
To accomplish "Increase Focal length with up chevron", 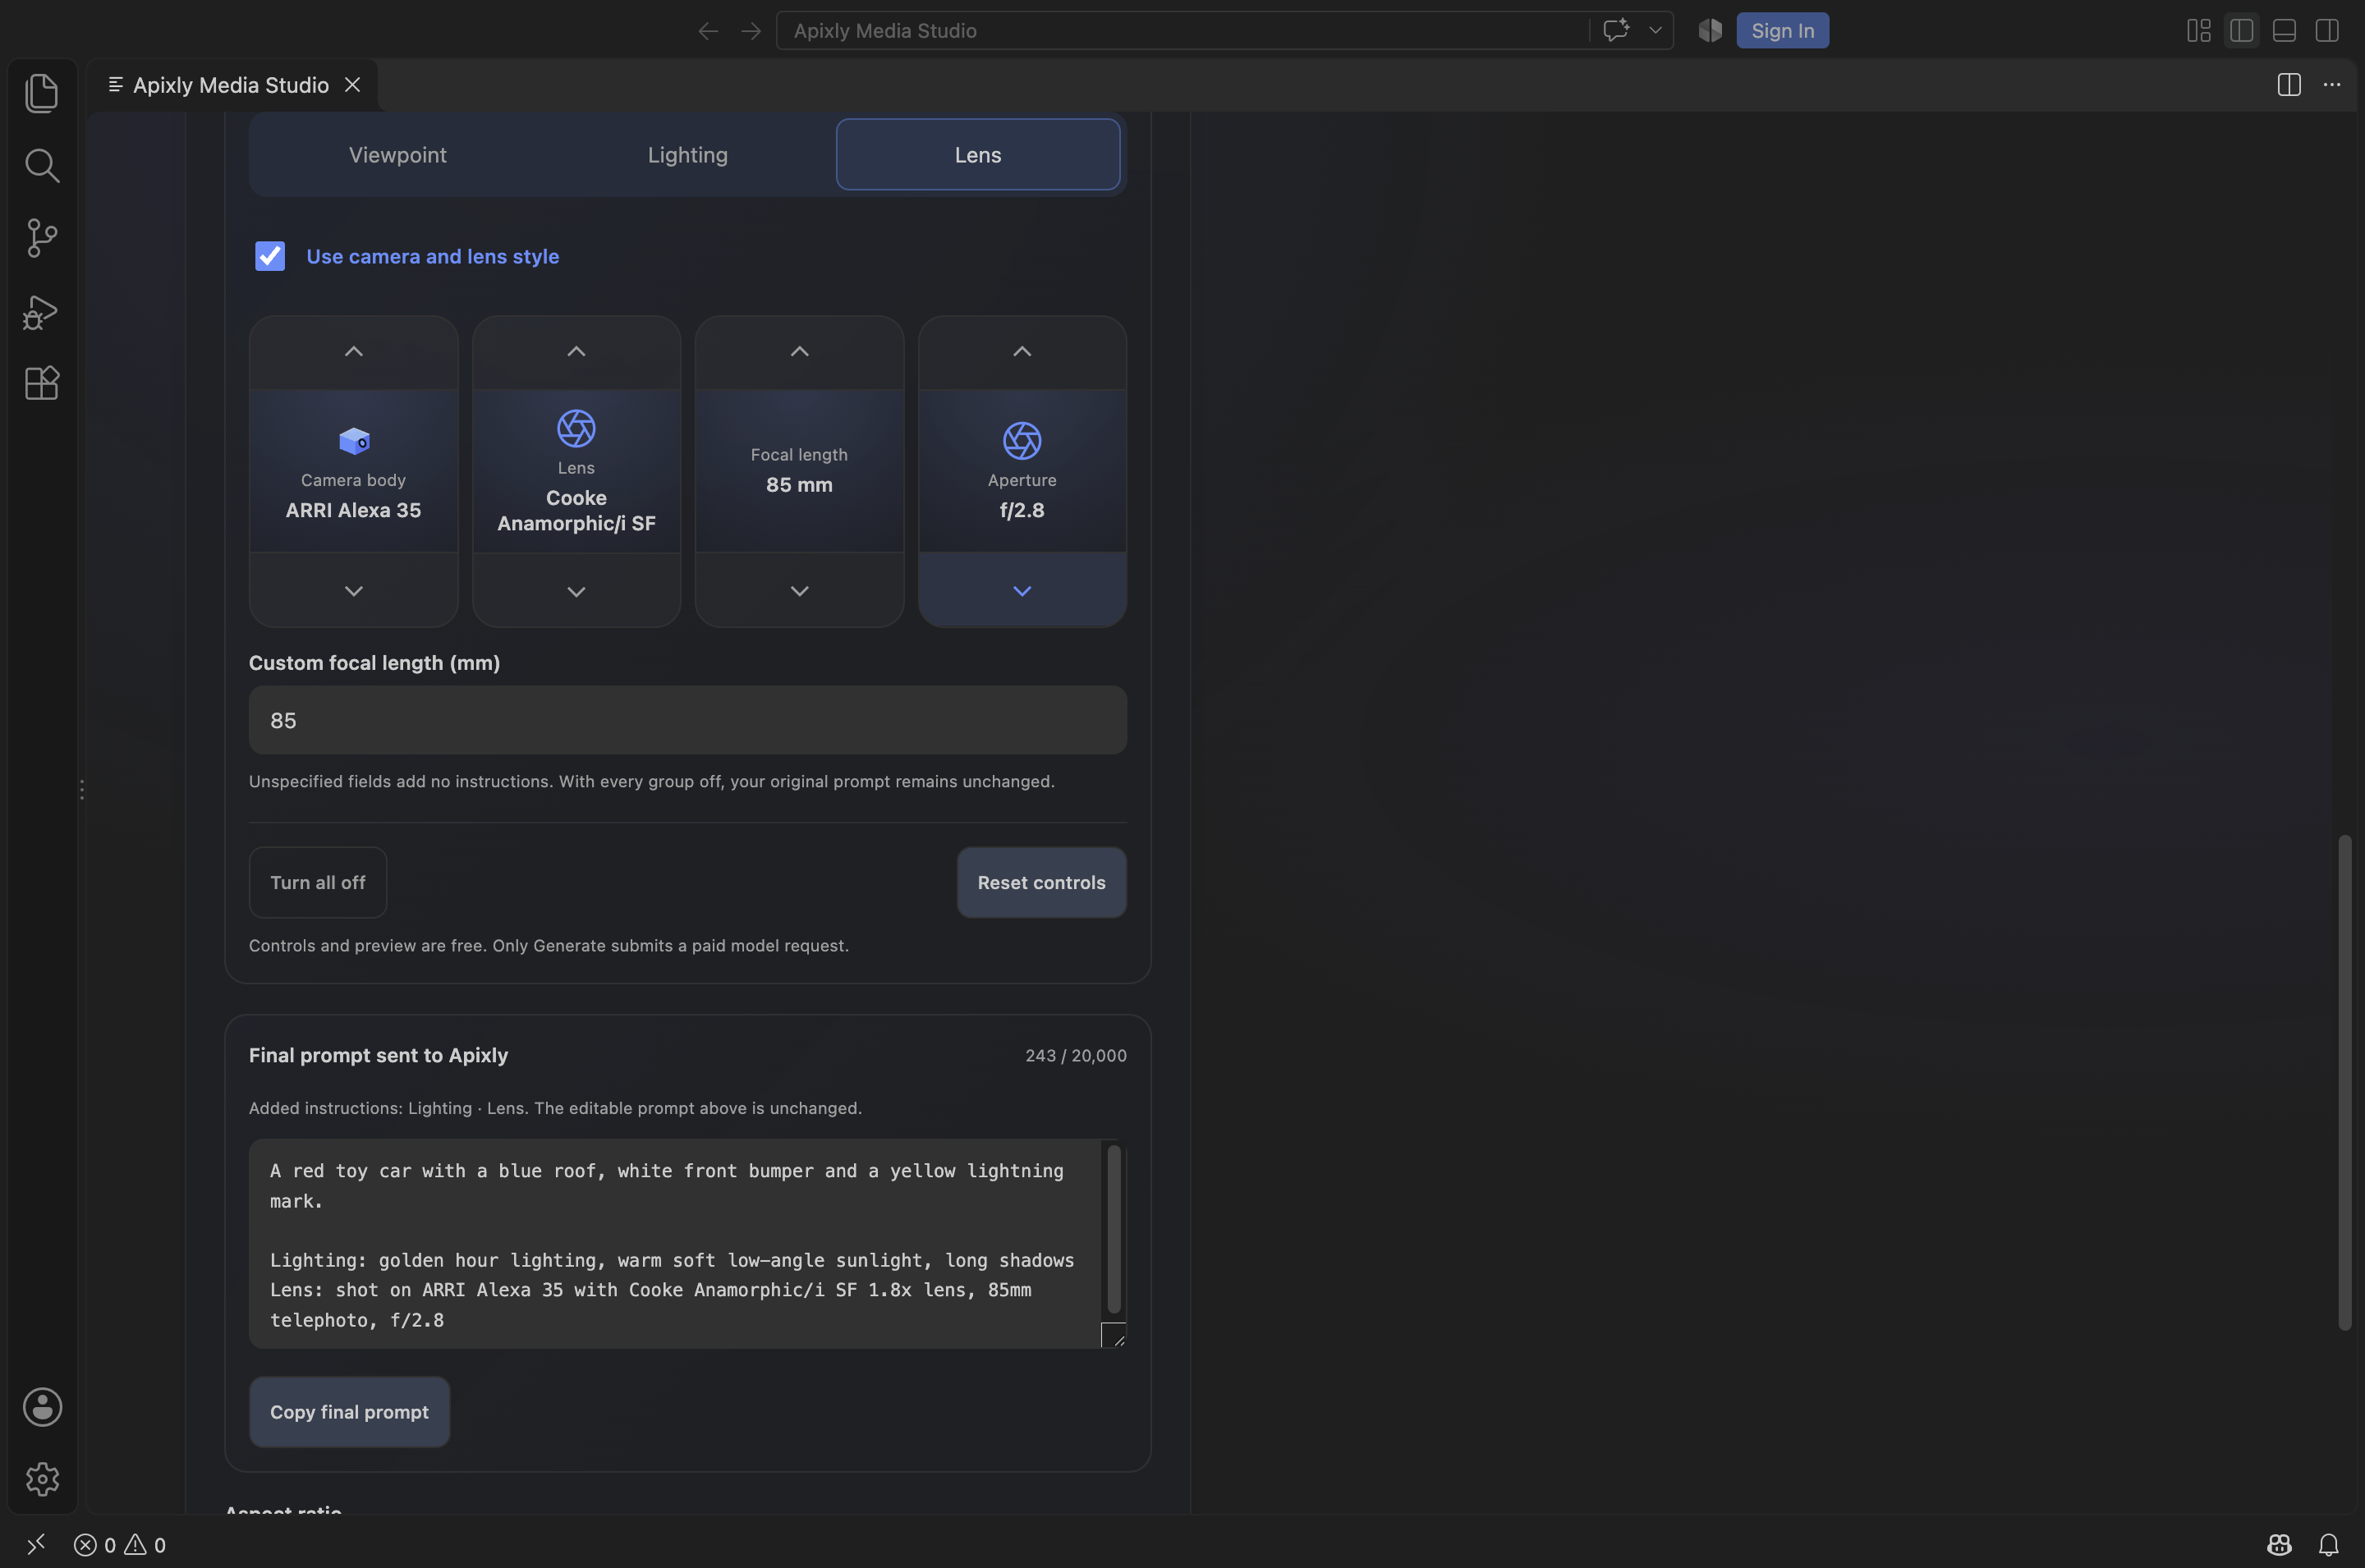I will coord(800,352).
